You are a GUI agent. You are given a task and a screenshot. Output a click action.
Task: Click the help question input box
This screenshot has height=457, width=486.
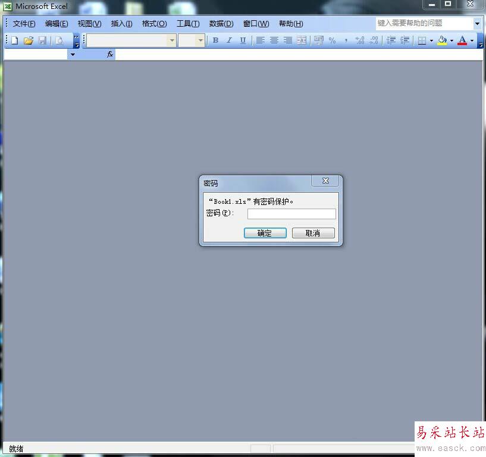tap(425, 24)
